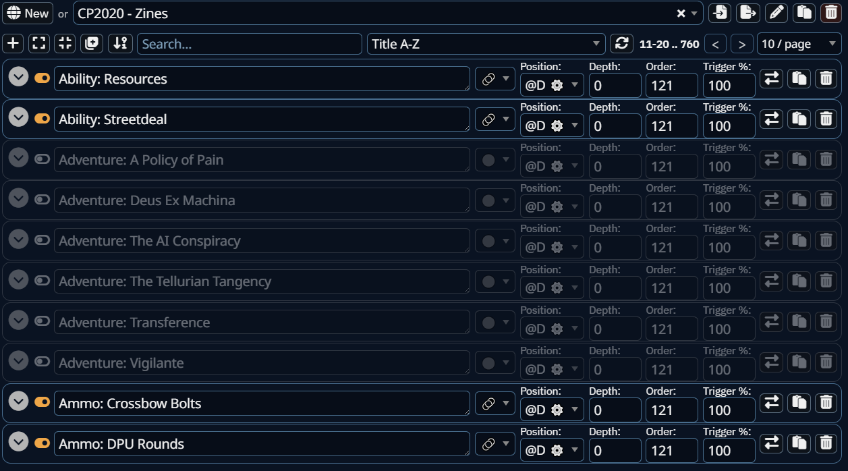Add new entry with plus icon
The width and height of the screenshot is (848, 471).
[x=13, y=43]
